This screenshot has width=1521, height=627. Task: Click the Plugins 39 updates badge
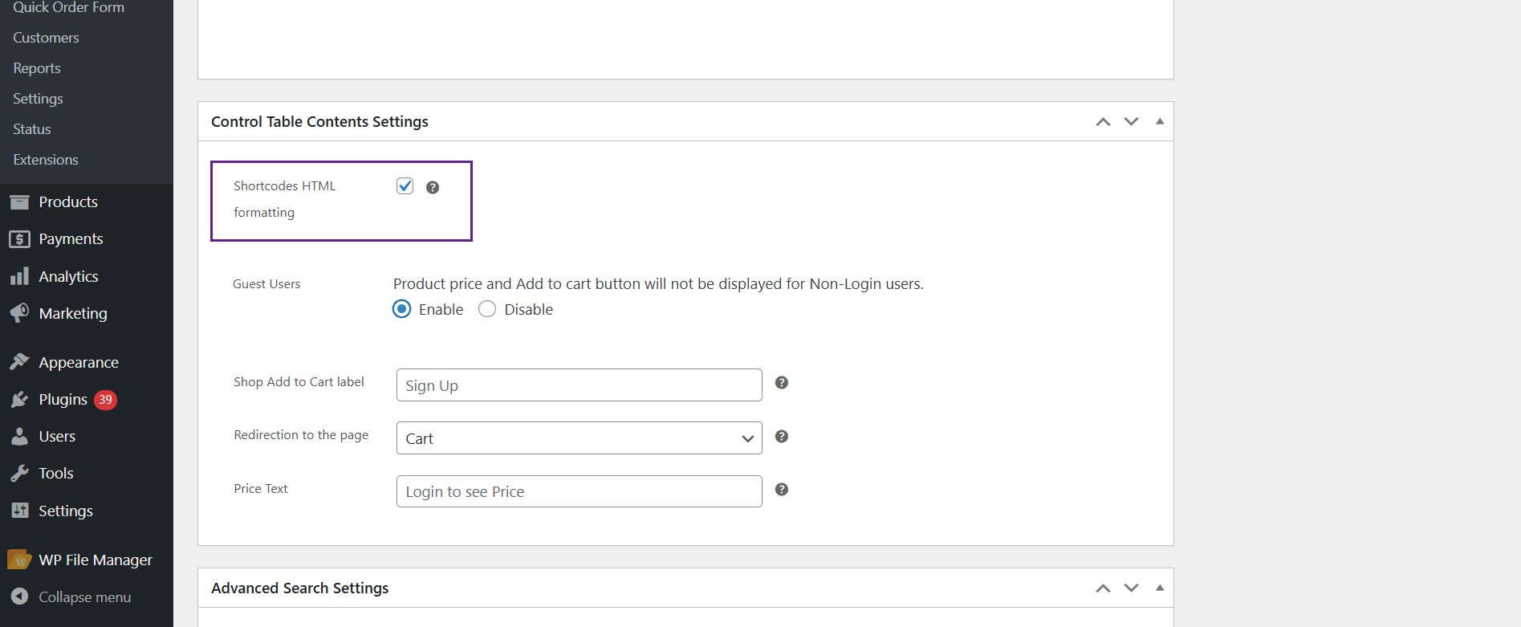105,400
